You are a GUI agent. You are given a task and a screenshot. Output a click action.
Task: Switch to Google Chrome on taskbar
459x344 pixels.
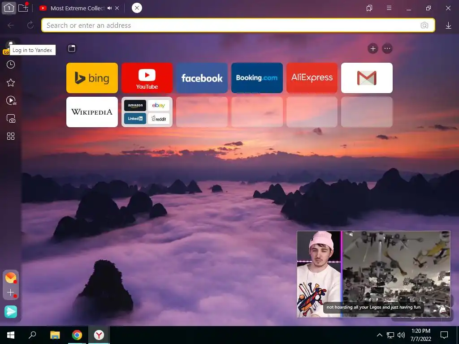click(x=77, y=335)
